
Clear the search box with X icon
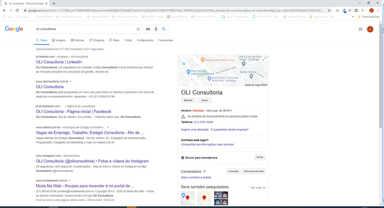click(138, 29)
